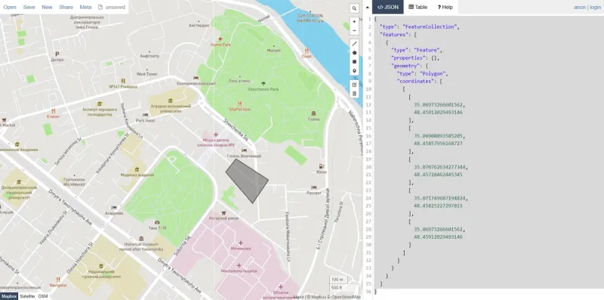Click the delete layers trash icon
This screenshot has height=300, width=604.
click(x=354, y=93)
